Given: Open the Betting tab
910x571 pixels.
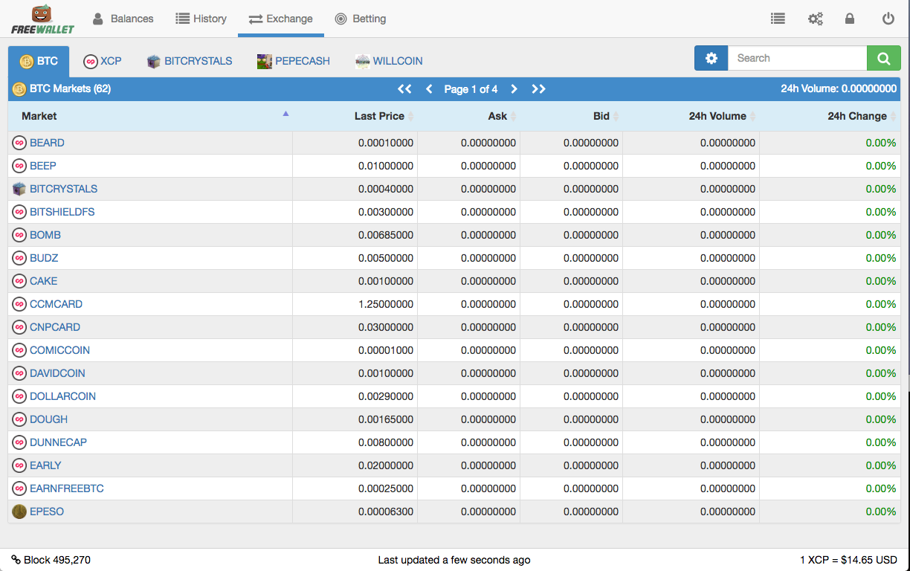Looking at the screenshot, I should [360, 19].
